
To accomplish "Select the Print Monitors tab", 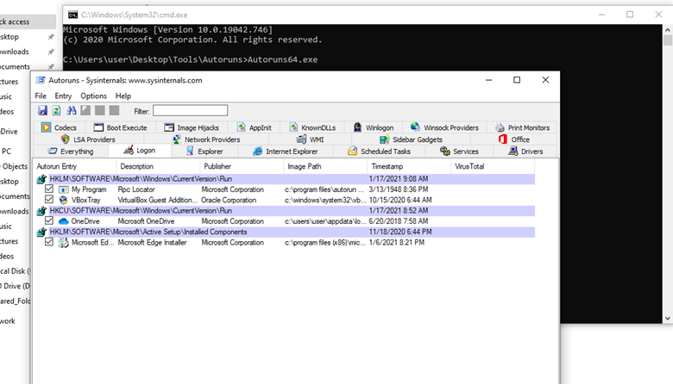I will click(522, 127).
